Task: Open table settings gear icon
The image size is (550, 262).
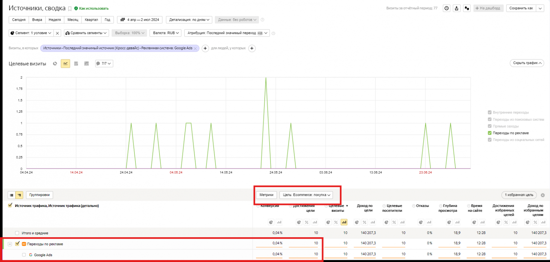Action: coord(543,195)
